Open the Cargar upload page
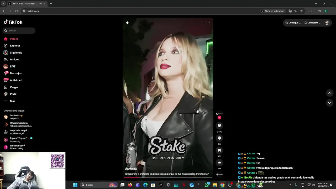This screenshot has height=189, width=336. point(14,87)
